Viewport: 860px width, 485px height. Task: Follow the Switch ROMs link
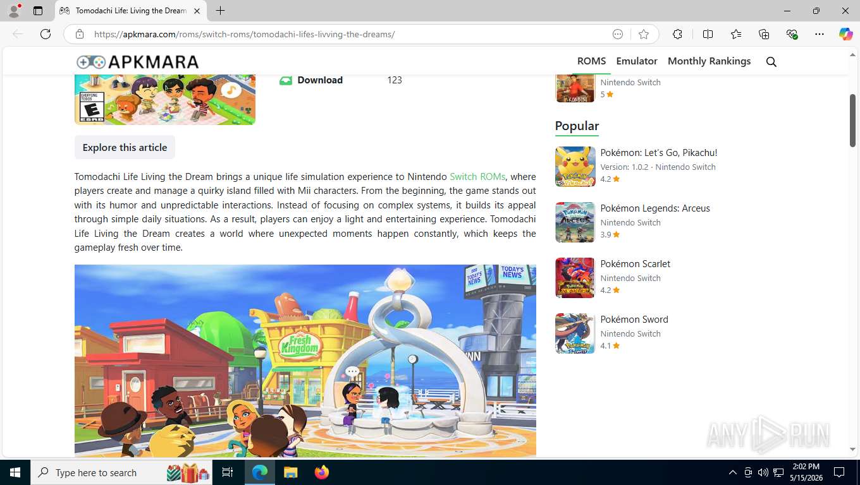pyautogui.click(x=477, y=177)
